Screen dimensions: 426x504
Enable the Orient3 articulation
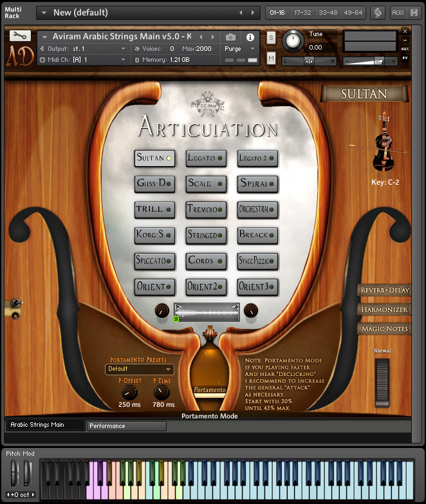point(257,286)
